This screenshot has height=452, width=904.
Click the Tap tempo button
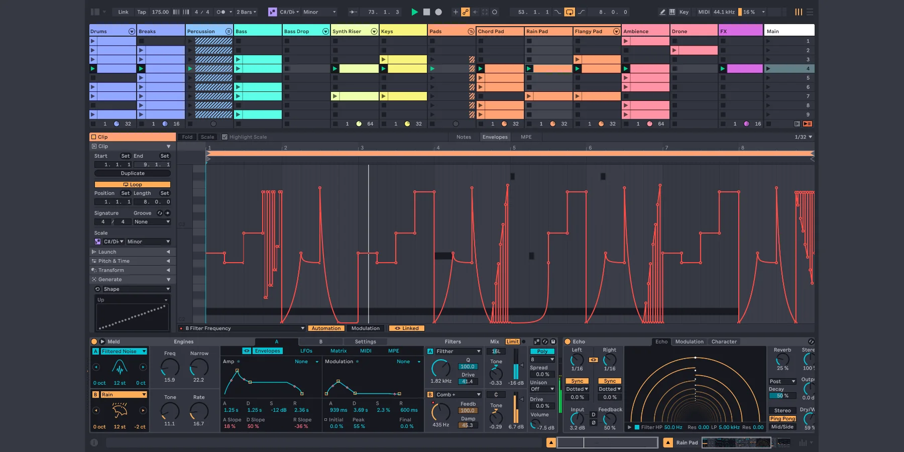[x=142, y=12]
